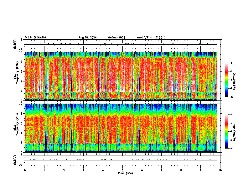
Task: Click the time axis tick label "3"
Action: click(x=83, y=170)
